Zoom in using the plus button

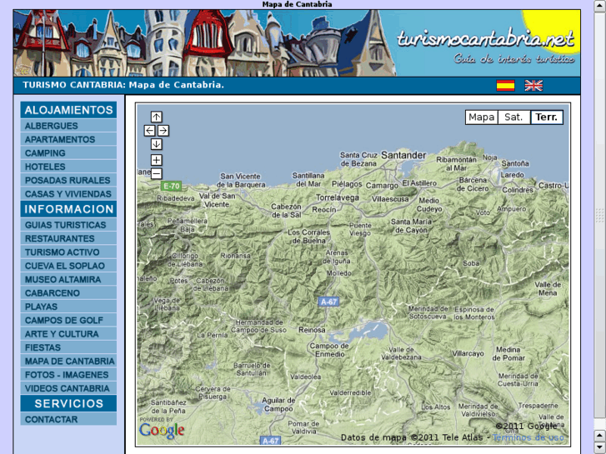click(x=156, y=160)
